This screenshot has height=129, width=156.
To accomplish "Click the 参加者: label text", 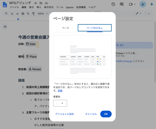I will click(x=23, y=69).
